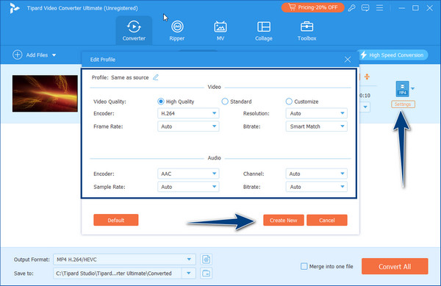
Task: Open the hamburger menu icon
Action: tap(379, 8)
